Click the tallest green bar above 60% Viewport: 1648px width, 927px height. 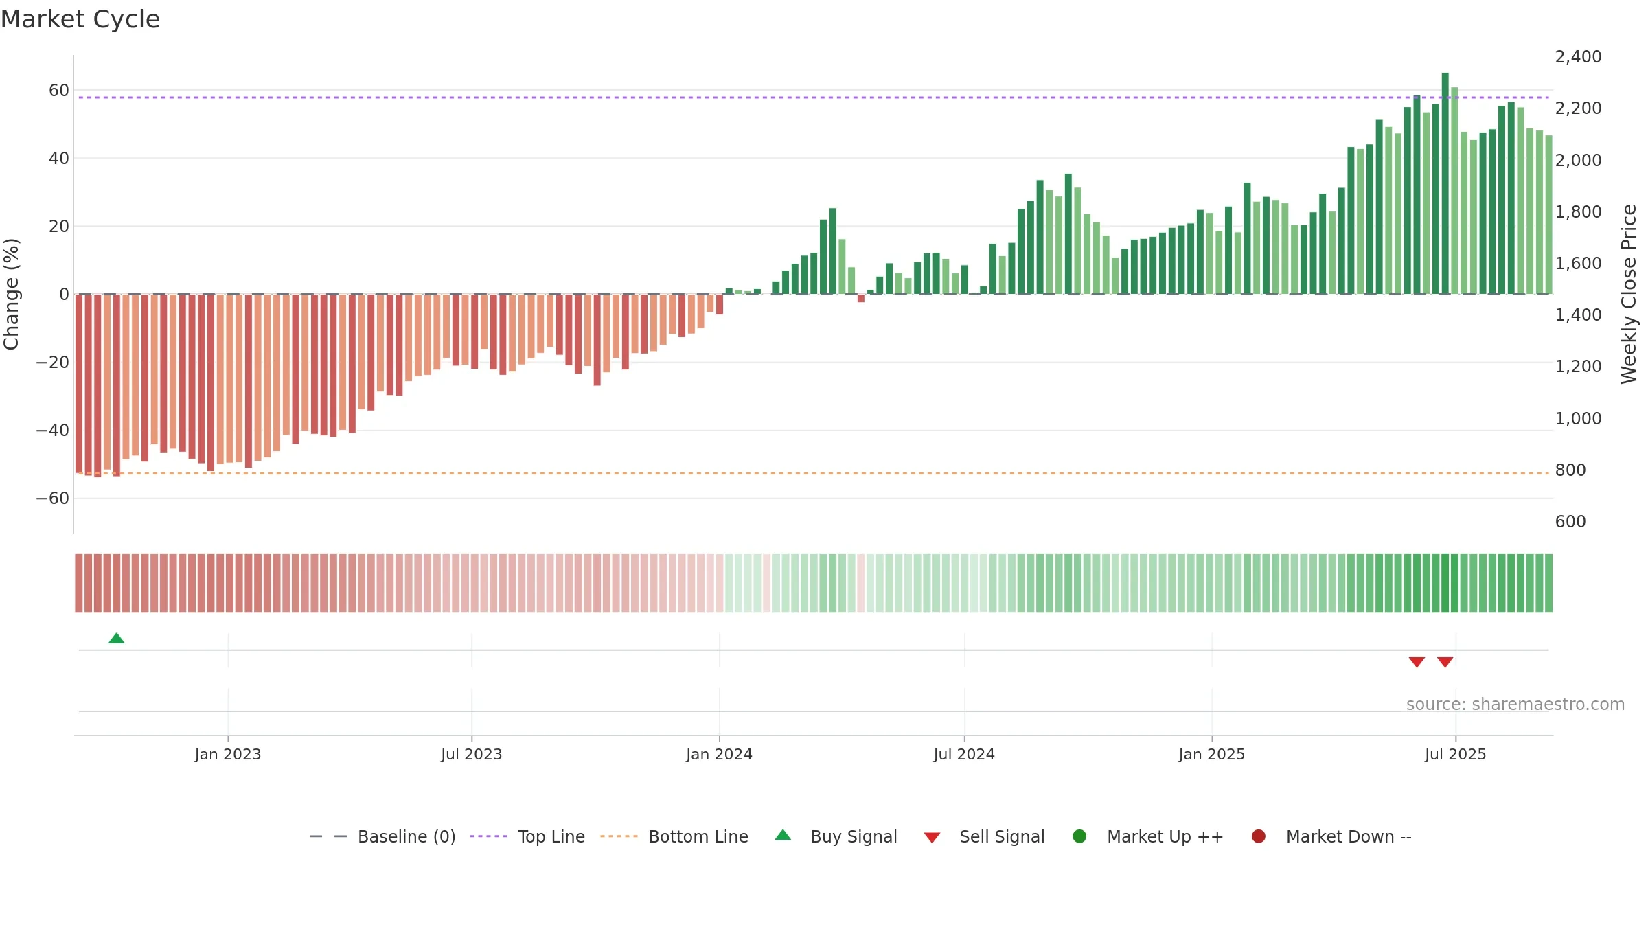point(1445,183)
